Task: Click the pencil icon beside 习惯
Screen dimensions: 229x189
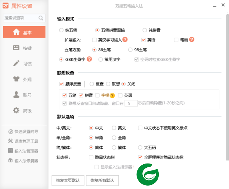Action: 16,63
